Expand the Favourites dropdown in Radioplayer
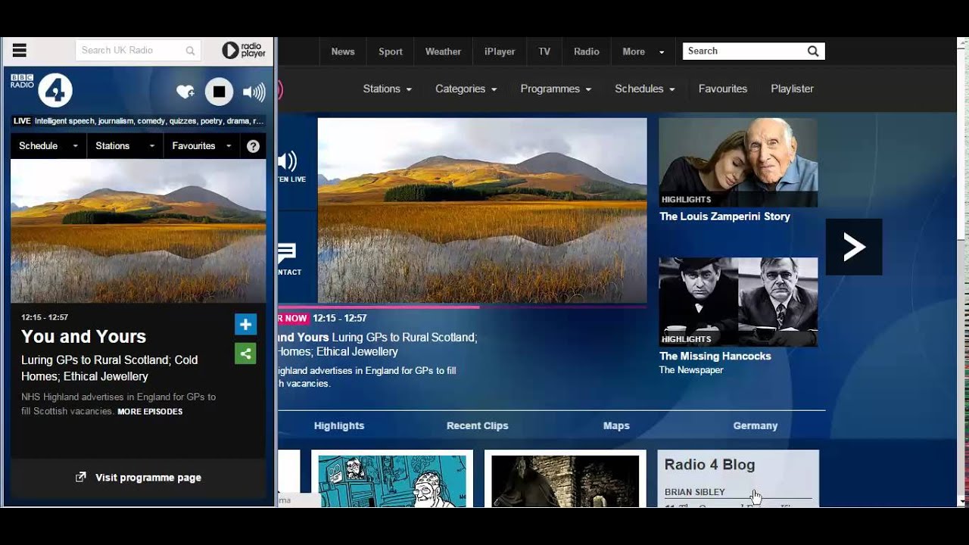Viewport: 969px width, 545px height. 202,146
